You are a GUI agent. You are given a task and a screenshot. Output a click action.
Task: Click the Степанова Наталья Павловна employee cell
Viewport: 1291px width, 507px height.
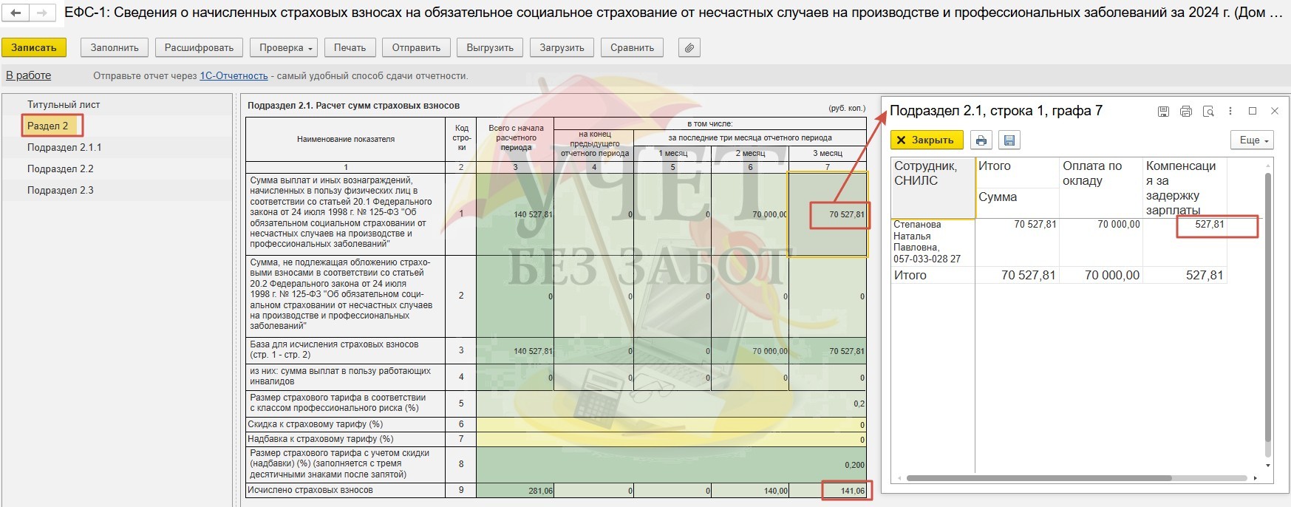tap(933, 242)
